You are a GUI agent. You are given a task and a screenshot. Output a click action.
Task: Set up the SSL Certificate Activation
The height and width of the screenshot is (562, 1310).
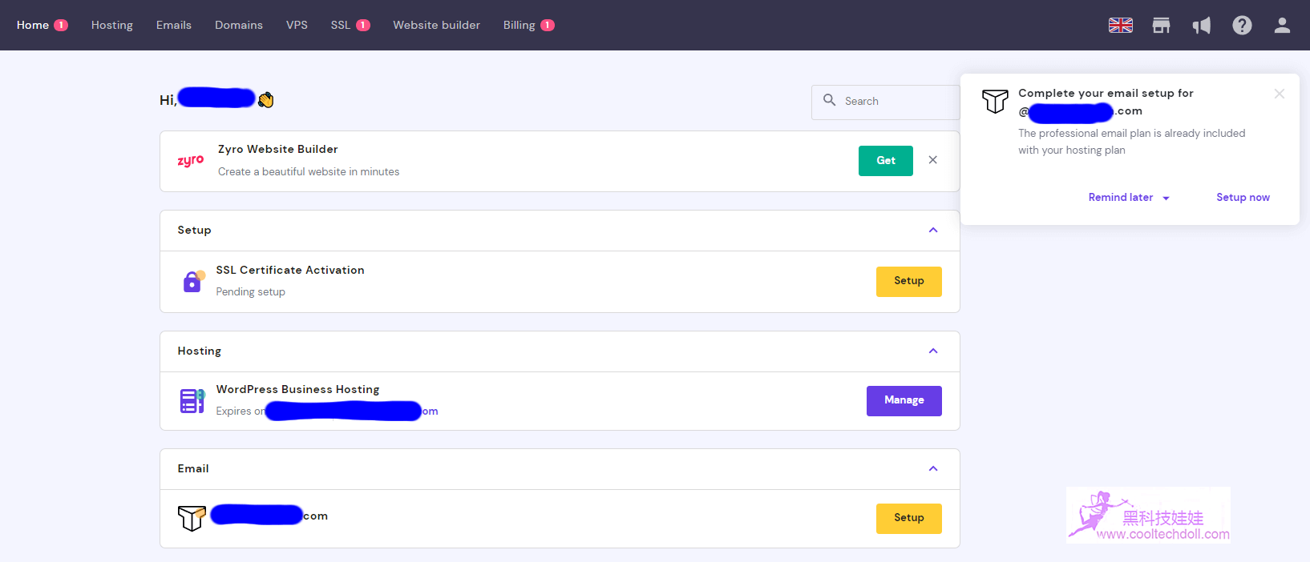tap(909, 282)
